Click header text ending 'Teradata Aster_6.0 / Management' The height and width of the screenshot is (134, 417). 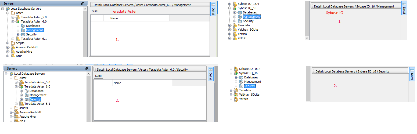click(142, 5)
